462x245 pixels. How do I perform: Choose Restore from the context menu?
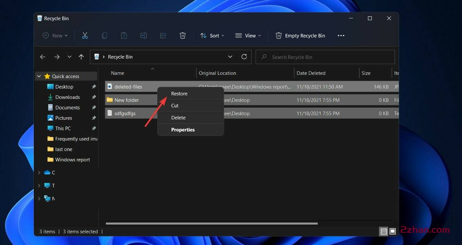tap(179, 94)
